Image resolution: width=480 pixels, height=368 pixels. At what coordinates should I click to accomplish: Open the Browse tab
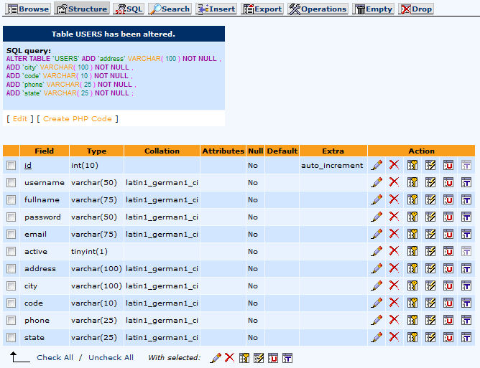[x=27, y=9]
